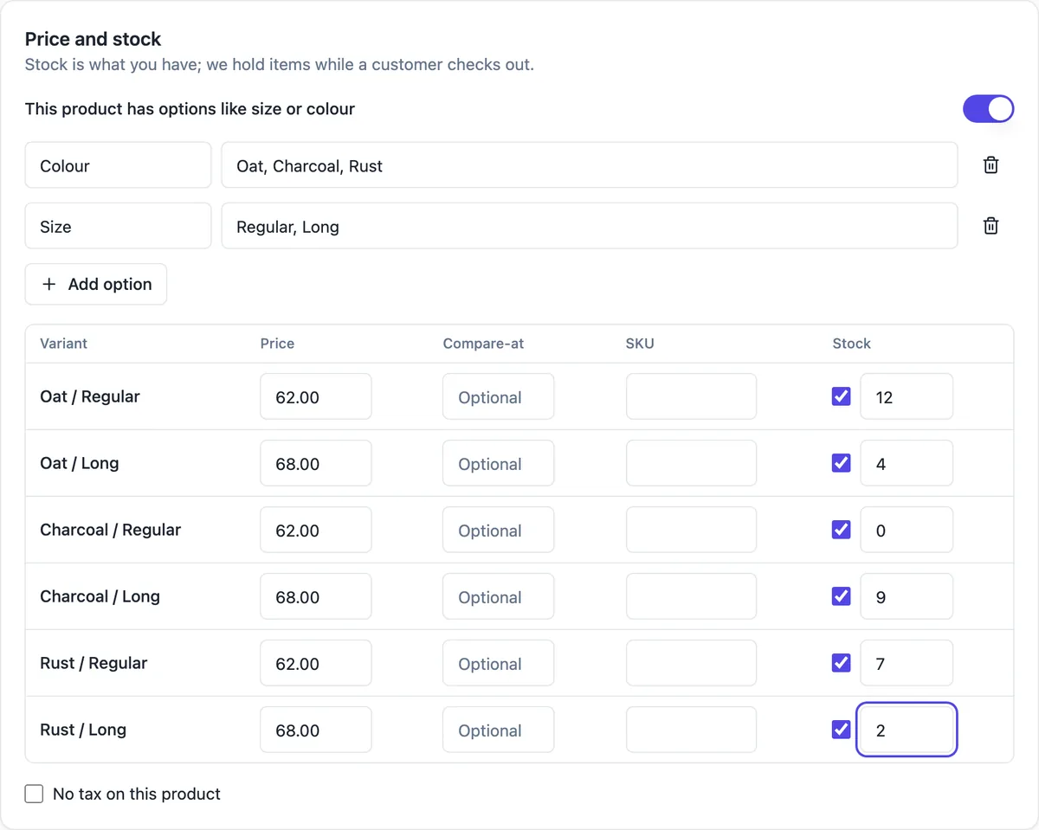Check No tax on this product
Image resolution: width=1039 pixels, height=830 pixels.
pos(34,794)
